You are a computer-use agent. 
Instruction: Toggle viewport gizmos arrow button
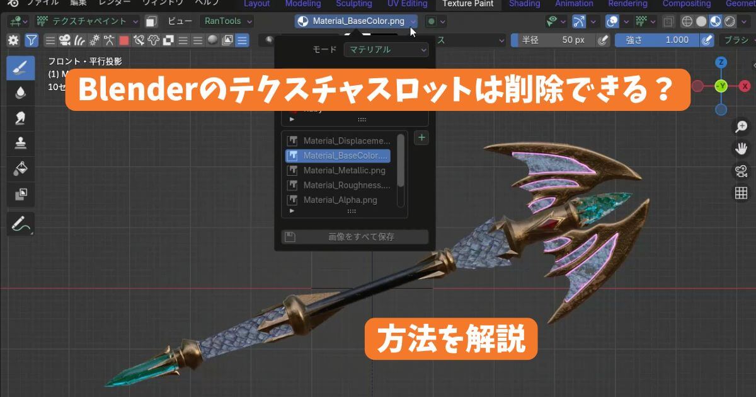tap(579, 21)
